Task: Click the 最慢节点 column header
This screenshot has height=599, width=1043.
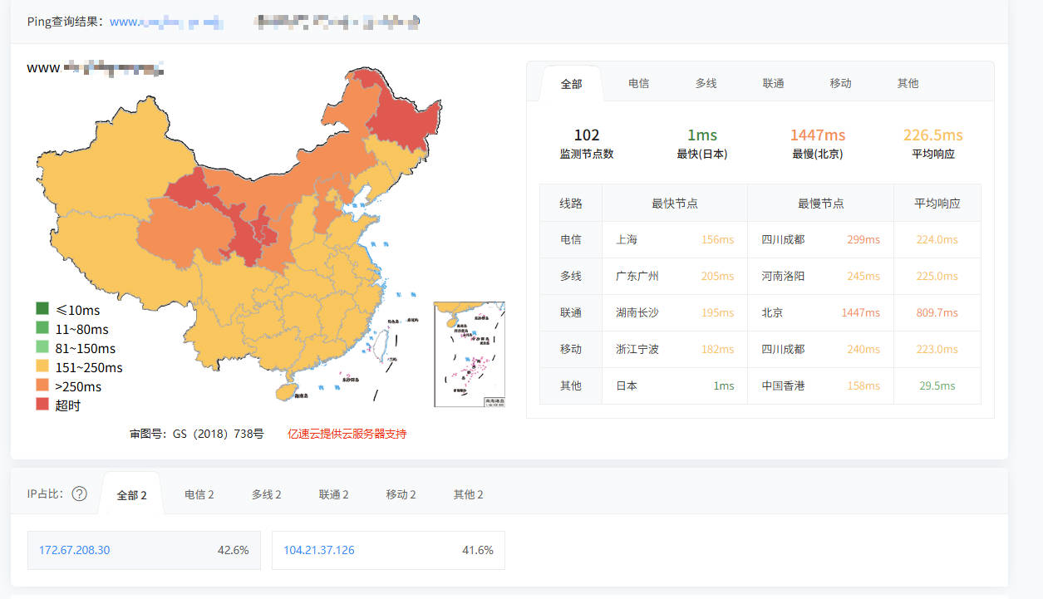Action: [820, 203]
